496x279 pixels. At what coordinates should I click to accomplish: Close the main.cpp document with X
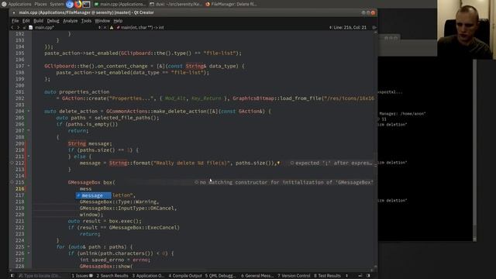tap(105, 28)
